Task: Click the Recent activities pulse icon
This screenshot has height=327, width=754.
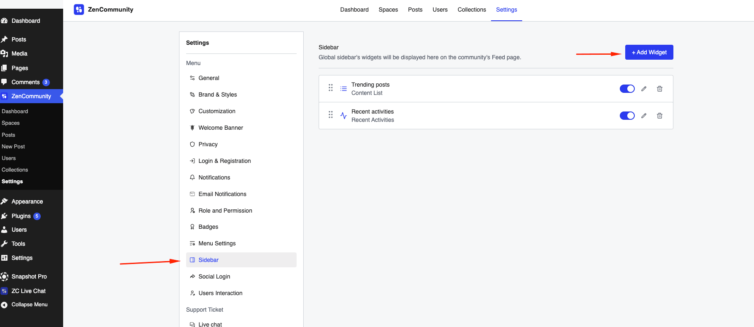Action: coord(344,116)
